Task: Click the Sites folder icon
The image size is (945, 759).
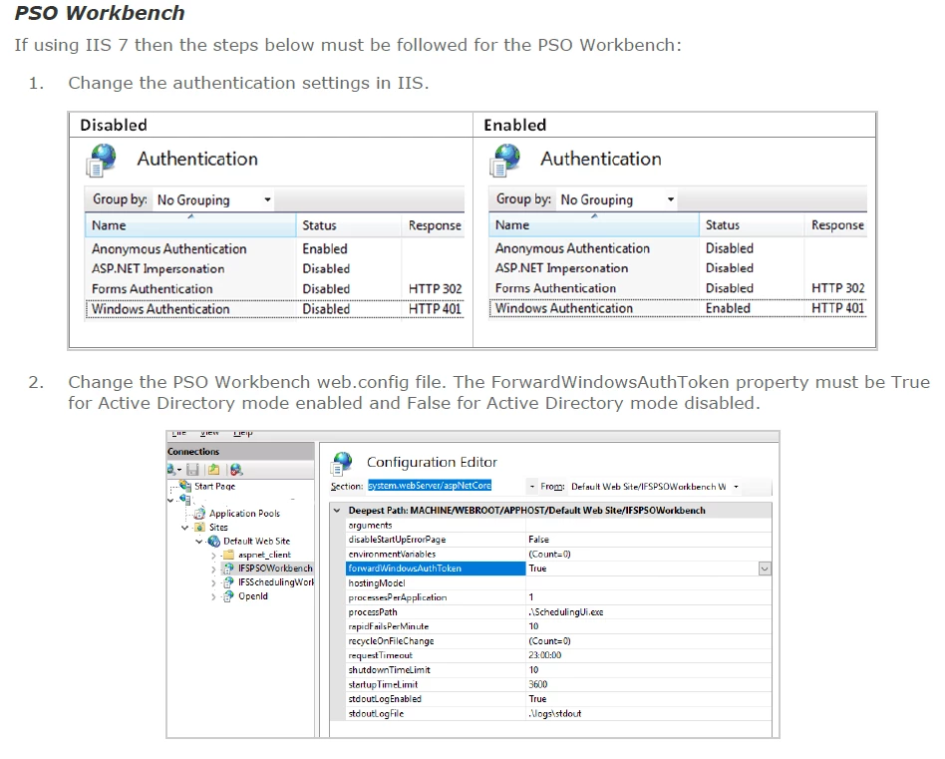Action: point(200,527)
